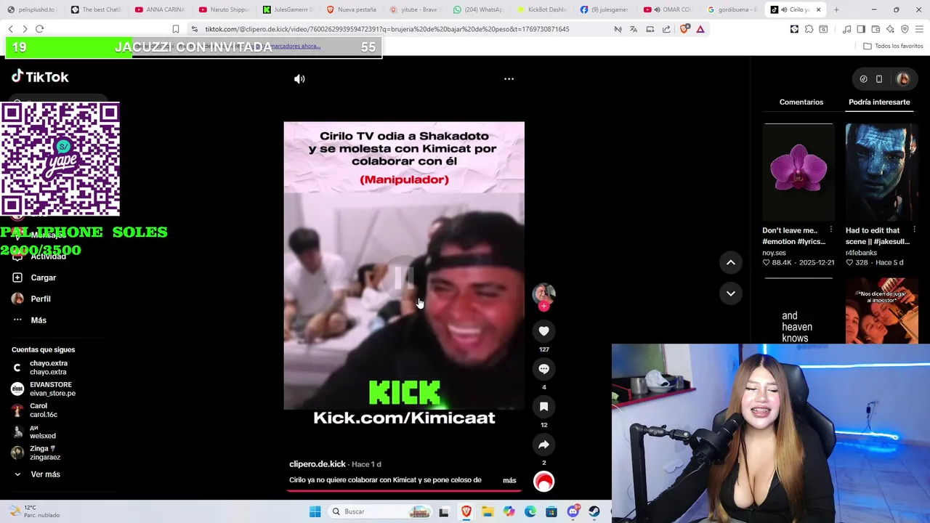Screen dimensions: 930x523
Task: Open the Brave VPN shield icon
Action: coord(905,29)
